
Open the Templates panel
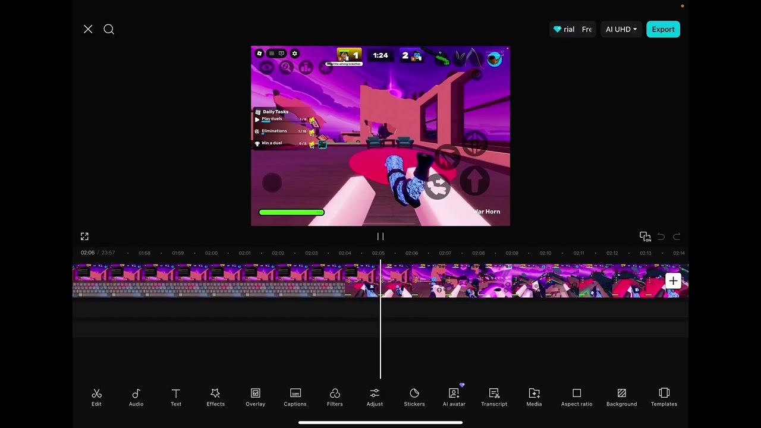pyautogui.click(x=664, y=397)
